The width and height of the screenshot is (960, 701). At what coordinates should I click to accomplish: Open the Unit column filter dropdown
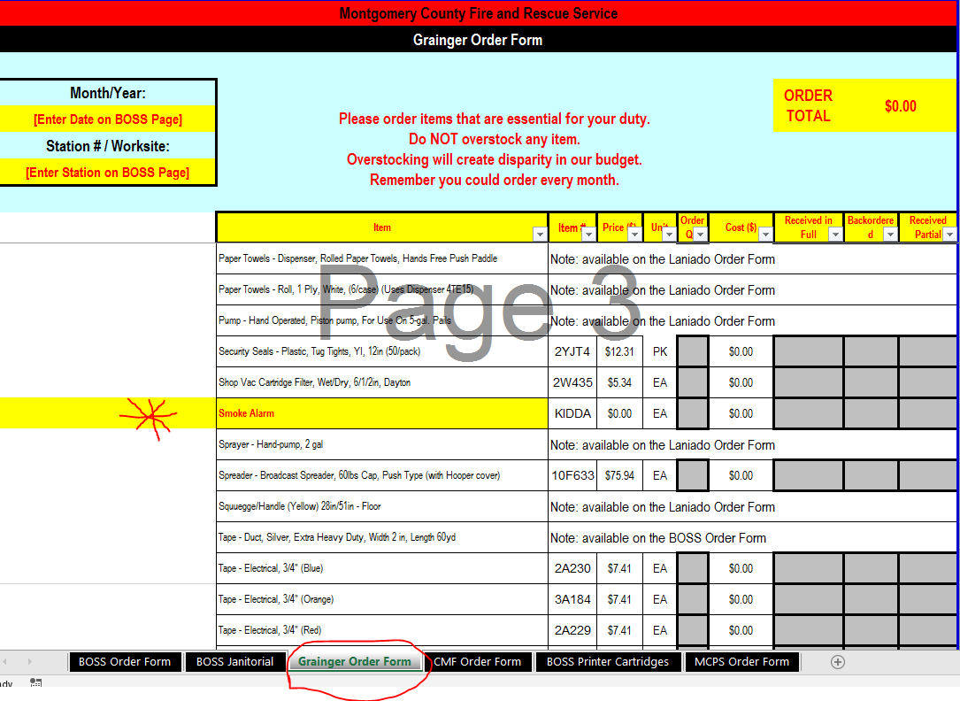669,235
